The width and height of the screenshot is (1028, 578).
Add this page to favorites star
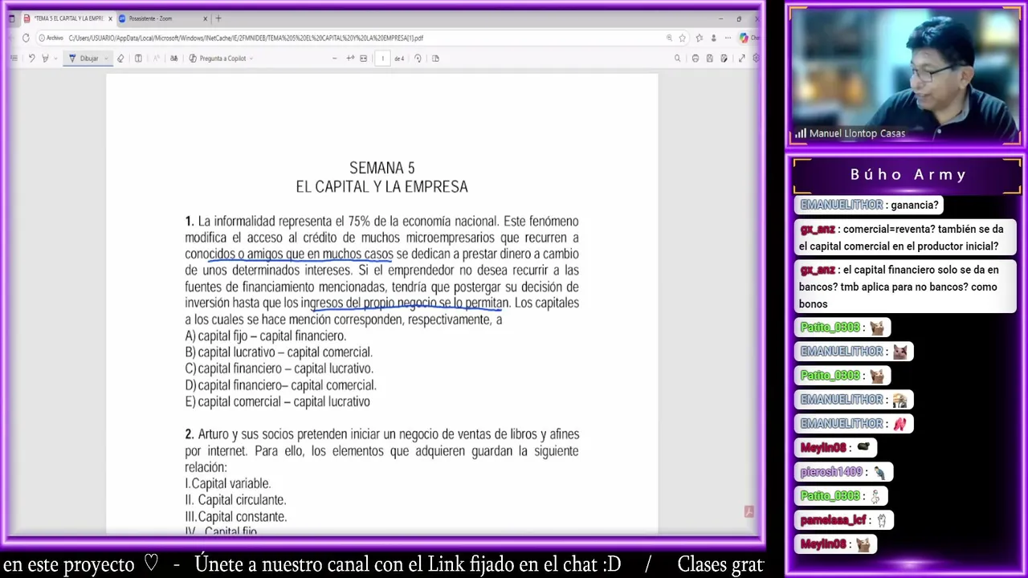[682, 38]
